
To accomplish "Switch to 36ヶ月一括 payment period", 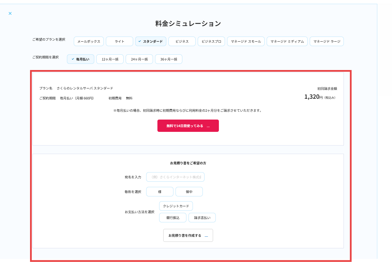I will (x=168, y=59).
